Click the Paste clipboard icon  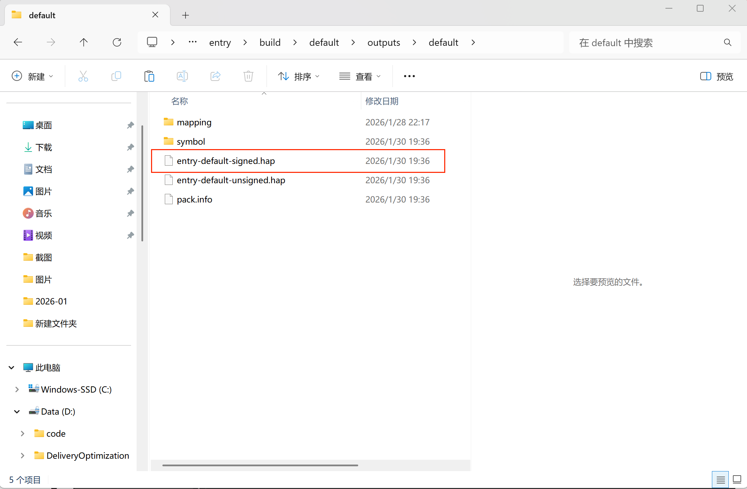[149, 76]
